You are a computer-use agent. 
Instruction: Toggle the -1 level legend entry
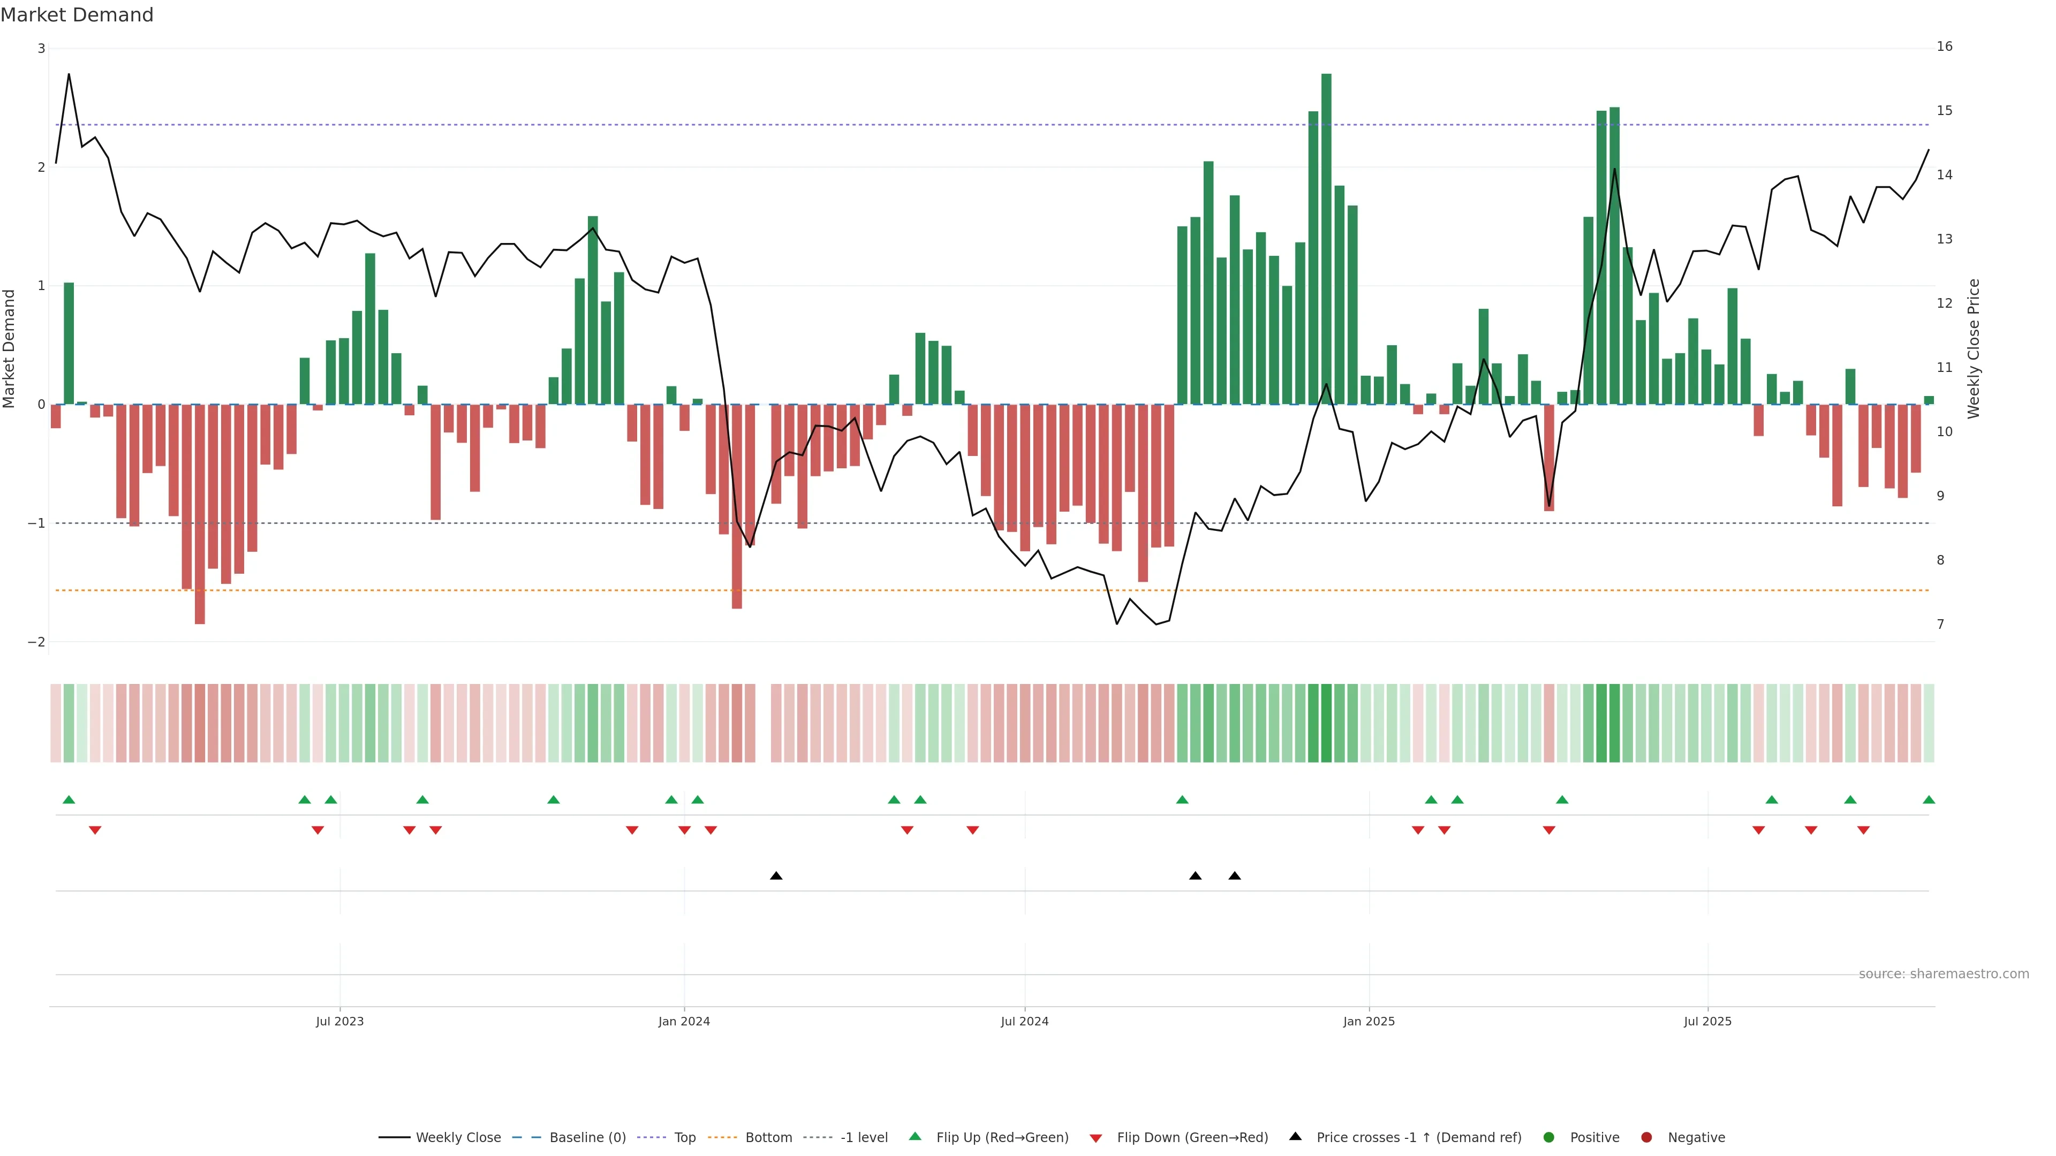click(x=864, y=1138)
